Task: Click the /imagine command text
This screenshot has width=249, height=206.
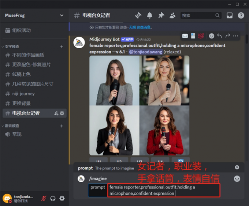Action: click(x=98, y=179)
